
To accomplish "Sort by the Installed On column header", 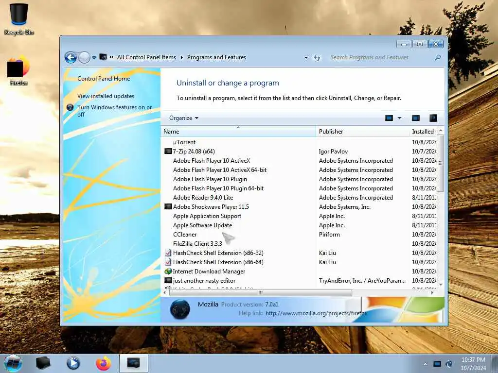I will [x=424, y=131].
